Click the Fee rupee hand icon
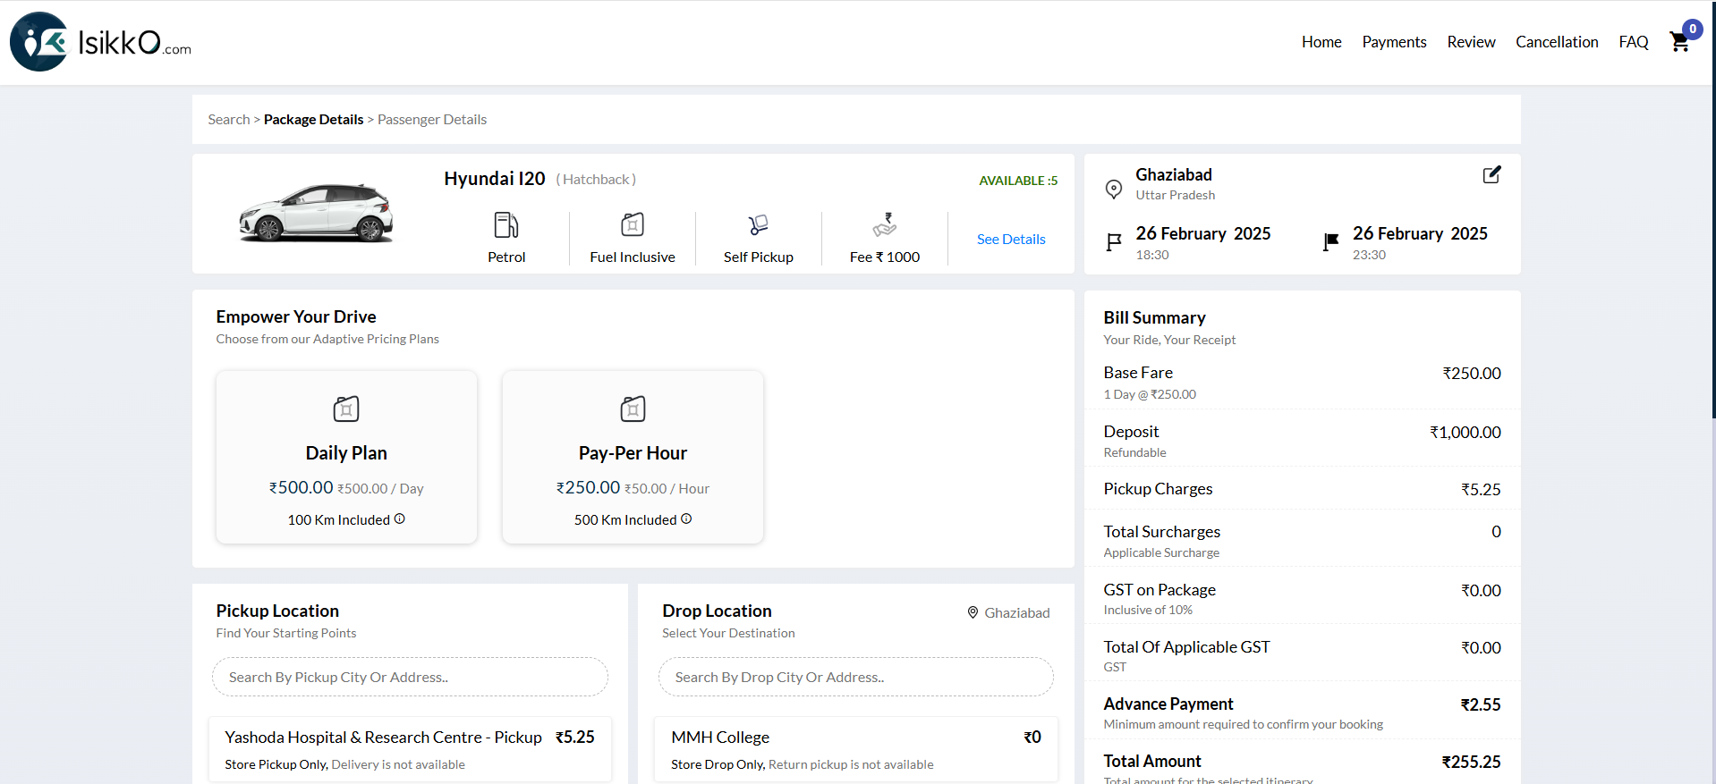 [x=885, y=224]
